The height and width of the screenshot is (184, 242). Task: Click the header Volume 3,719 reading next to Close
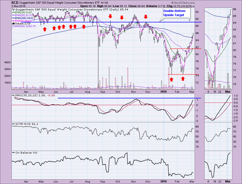tap(156, 6)
